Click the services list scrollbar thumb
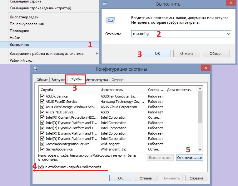 tap(200, 107)
